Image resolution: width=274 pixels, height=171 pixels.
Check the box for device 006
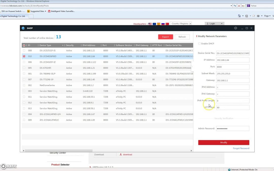(x=24, y=62)
